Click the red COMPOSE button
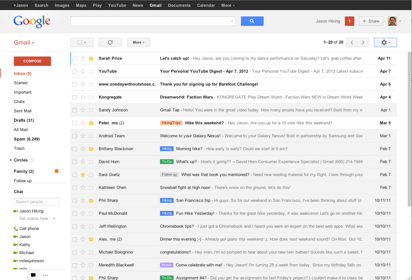 [x=32, y=61]
